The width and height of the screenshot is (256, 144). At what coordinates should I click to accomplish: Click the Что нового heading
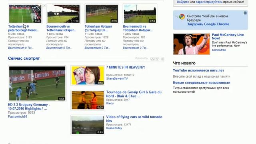184,63
